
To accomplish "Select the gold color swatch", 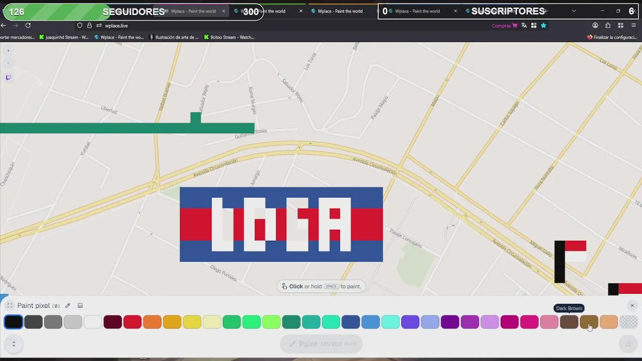I will tap(172, 322).
